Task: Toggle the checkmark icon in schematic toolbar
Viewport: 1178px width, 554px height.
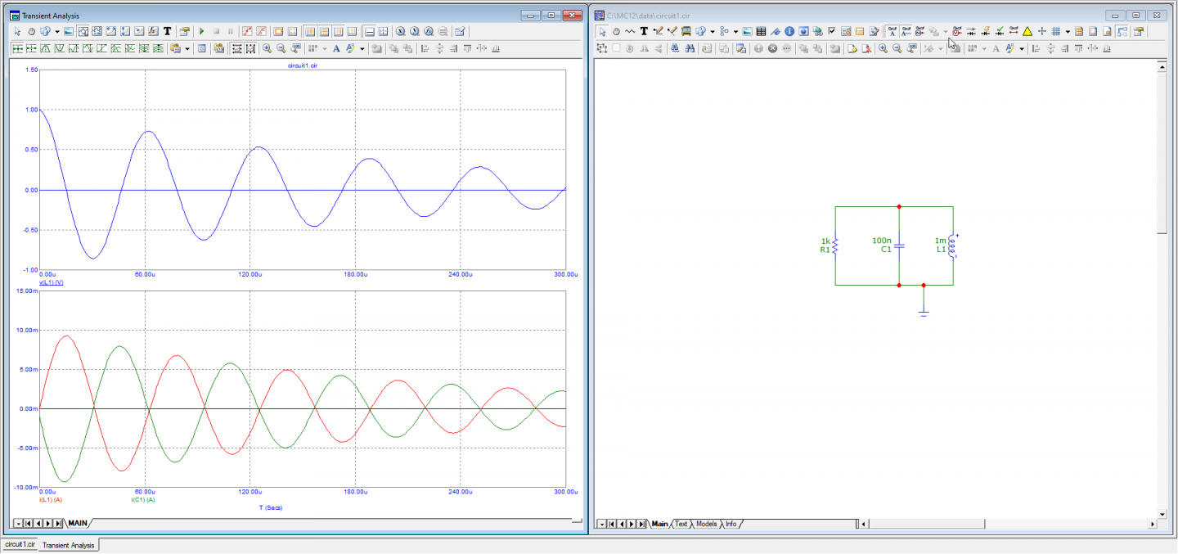Action: 832,31
